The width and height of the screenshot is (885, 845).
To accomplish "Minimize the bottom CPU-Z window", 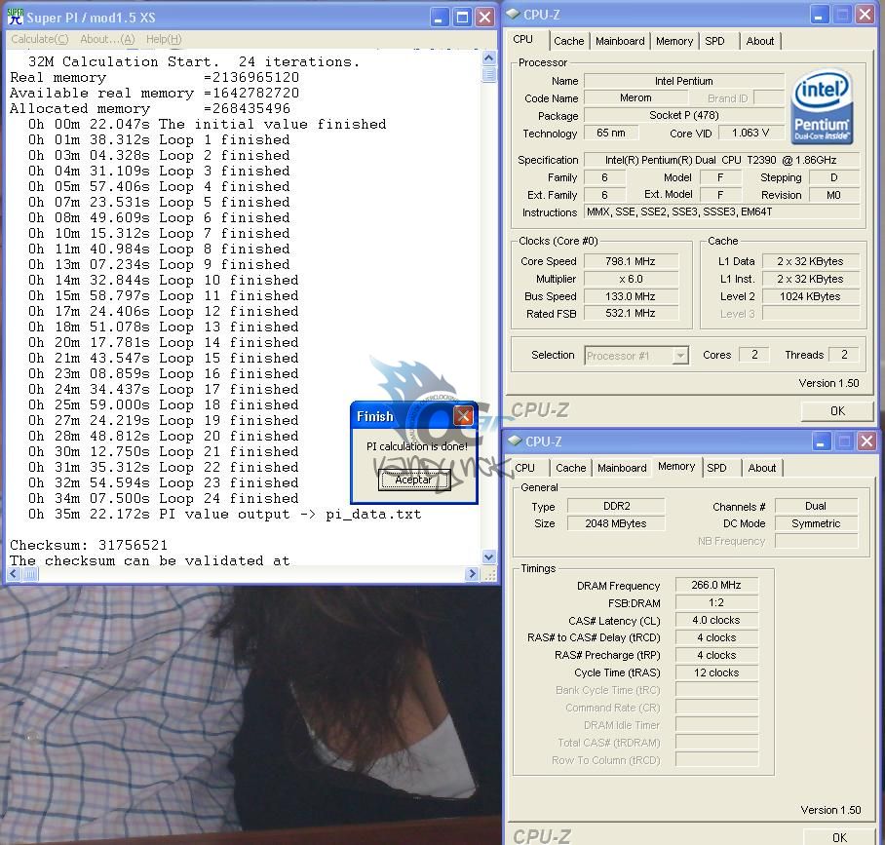I will tap(822, 442).
